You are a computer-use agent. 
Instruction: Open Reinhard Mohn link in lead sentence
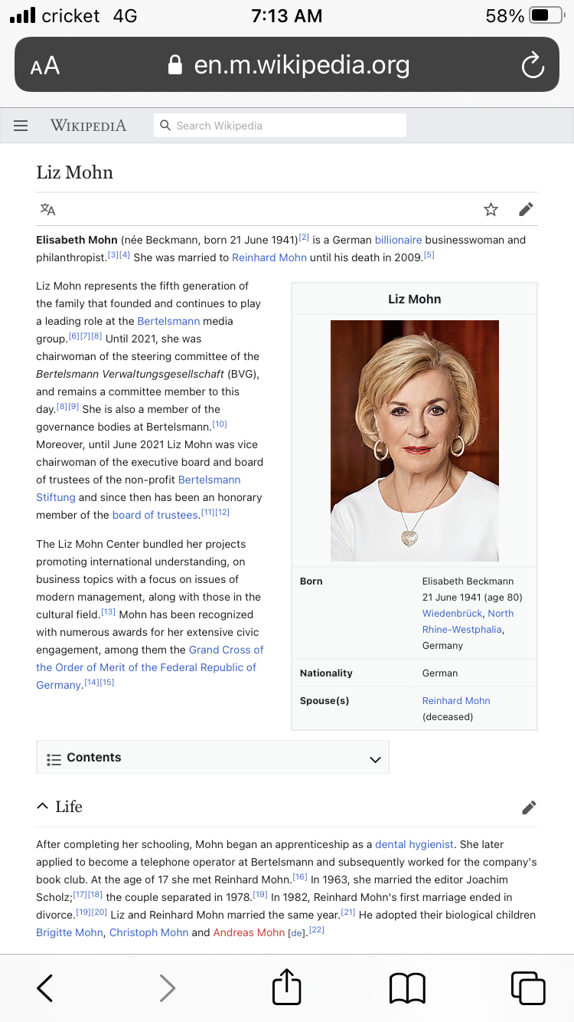click(269, 257)
